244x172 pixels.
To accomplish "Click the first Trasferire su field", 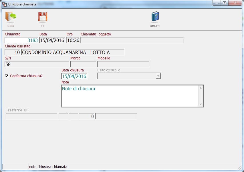I will coord(31,116).
